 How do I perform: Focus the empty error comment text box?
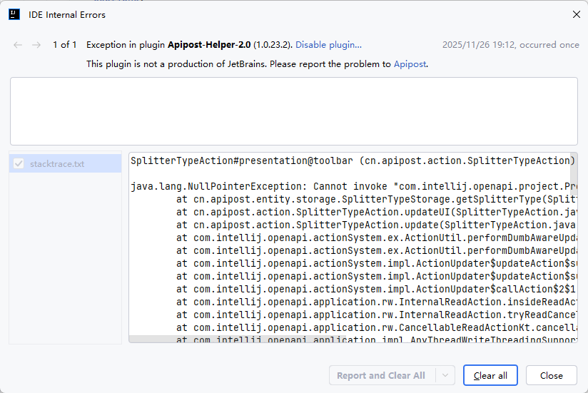click(293, 111)
